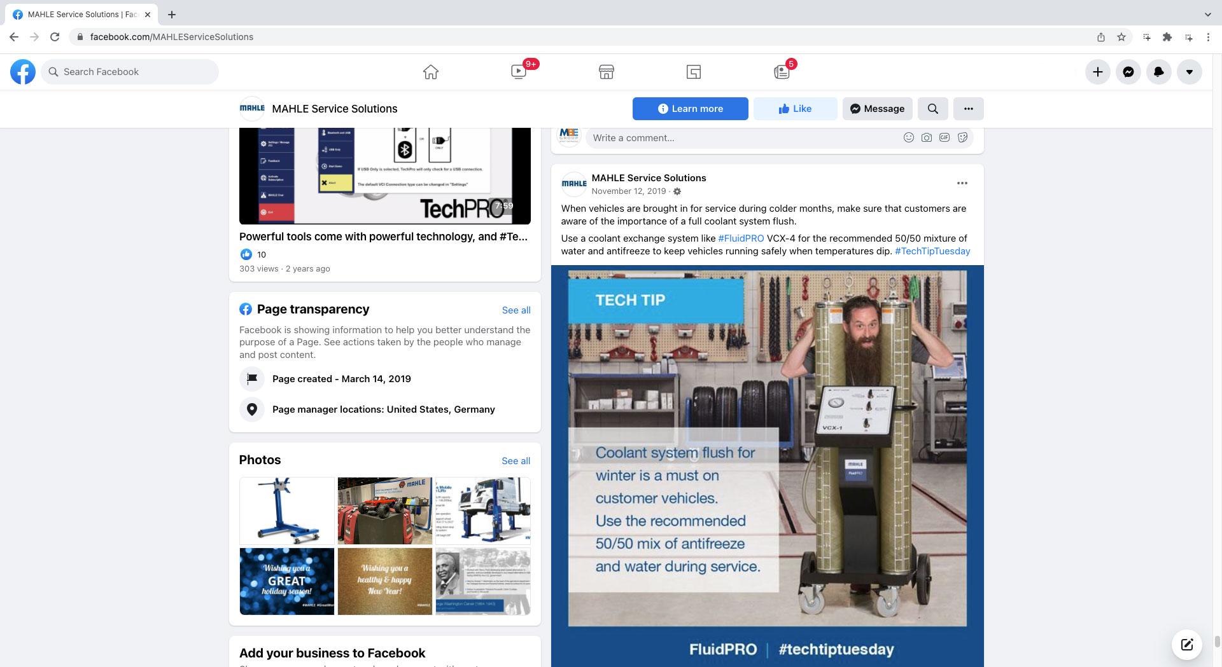Open the Create plus menu

coord(1098,72)
